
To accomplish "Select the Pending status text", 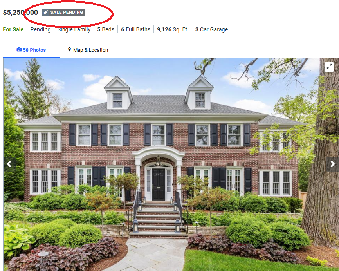I will pyautogui.click(x=40, y=29).
